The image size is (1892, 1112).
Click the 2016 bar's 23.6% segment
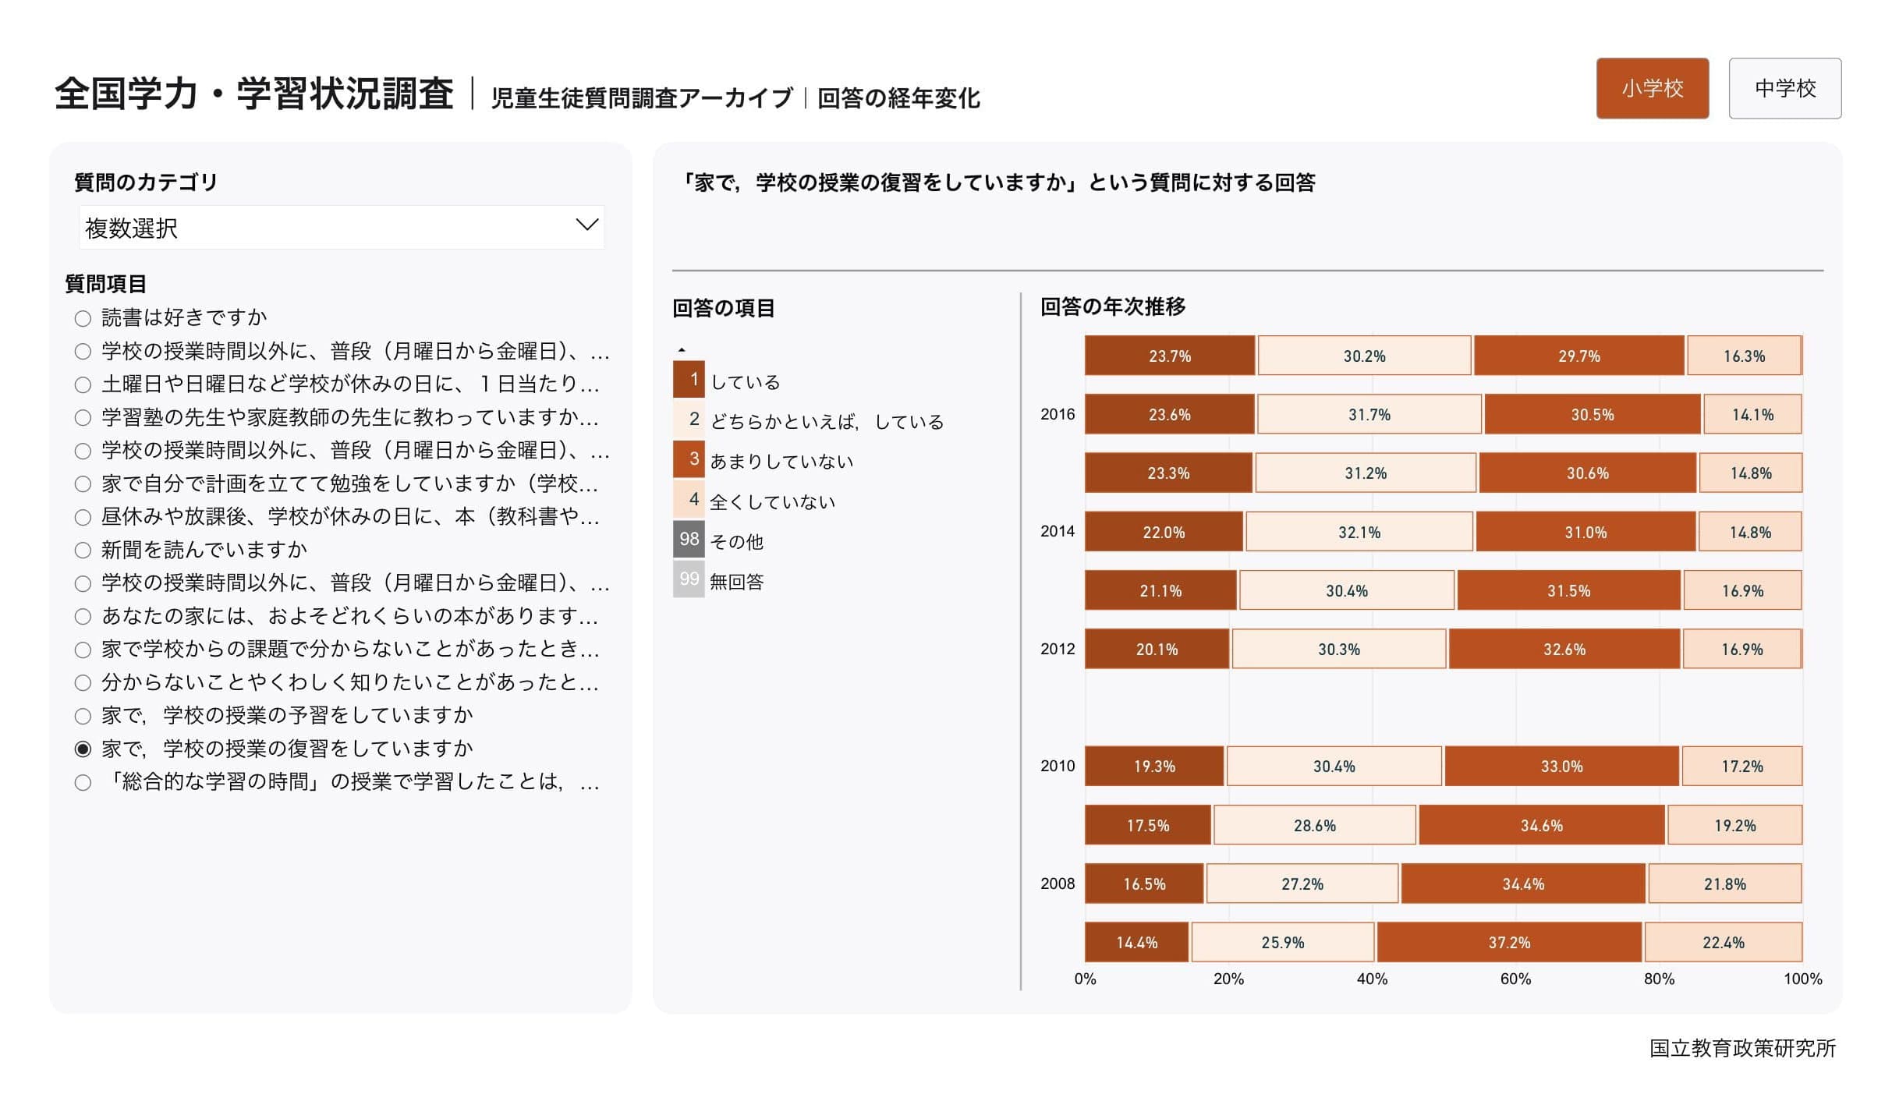[1169, 414]
